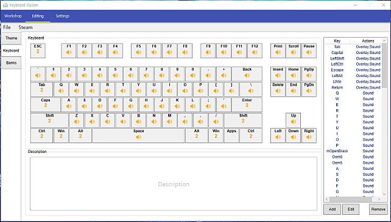Select the LWin row in key list
The image size is (391, 222).
353,81
